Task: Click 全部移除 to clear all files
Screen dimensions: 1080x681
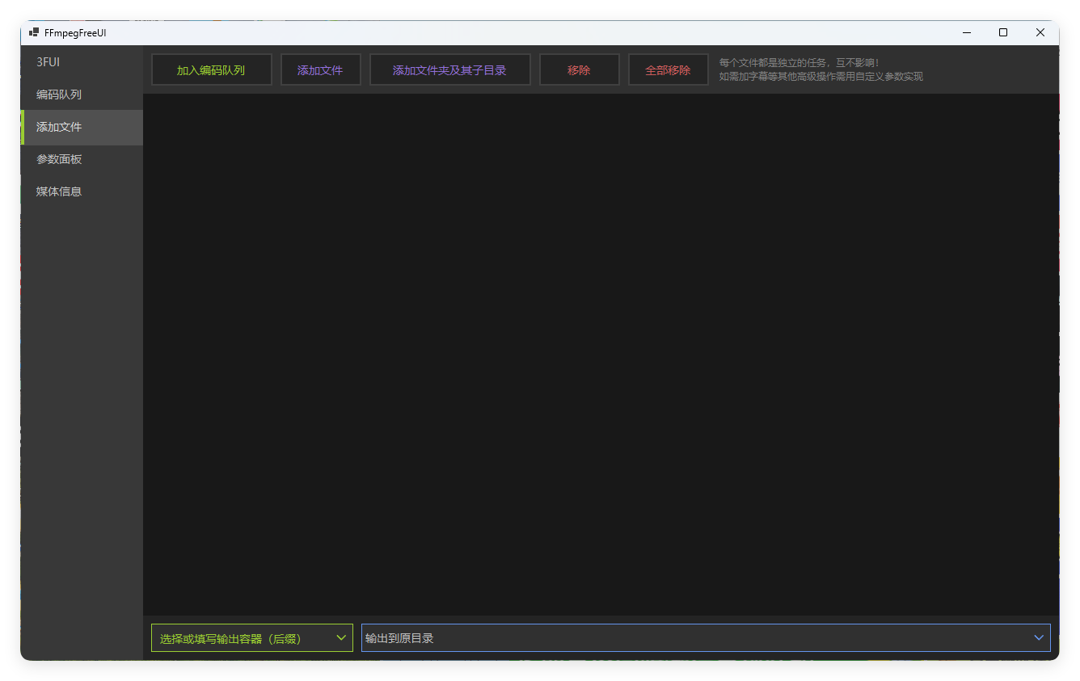Action: (668, 69)
